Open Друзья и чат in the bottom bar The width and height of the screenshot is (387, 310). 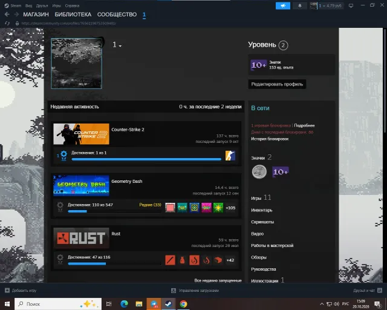pos(368,291)
